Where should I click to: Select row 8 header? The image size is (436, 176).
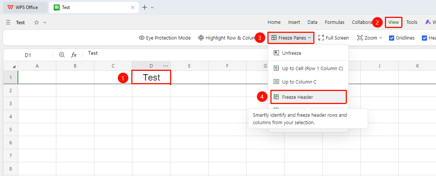pyautogui.click(x=10, y=169)
